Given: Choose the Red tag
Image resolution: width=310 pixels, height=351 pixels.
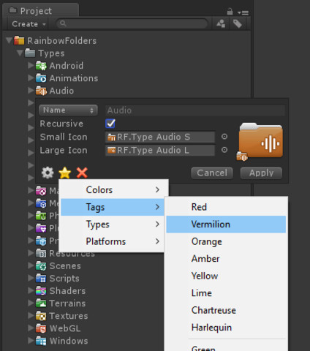Looking at the screenshot, I should [226, 207].
